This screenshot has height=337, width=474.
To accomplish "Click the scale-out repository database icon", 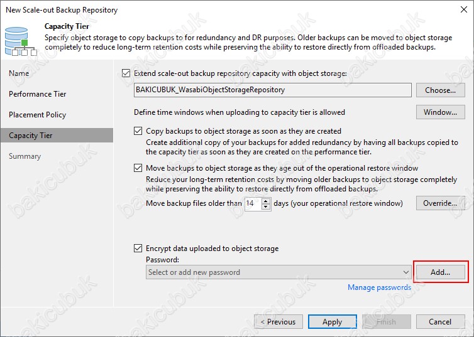I will [21, 41].
